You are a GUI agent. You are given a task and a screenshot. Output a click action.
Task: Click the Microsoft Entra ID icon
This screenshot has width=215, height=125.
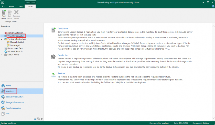coord(6,51)
